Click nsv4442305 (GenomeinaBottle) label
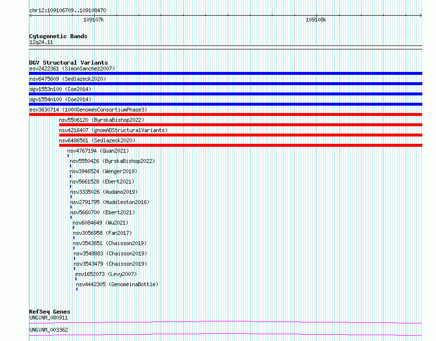Viewport: 436px width, 341px height. 118,284
